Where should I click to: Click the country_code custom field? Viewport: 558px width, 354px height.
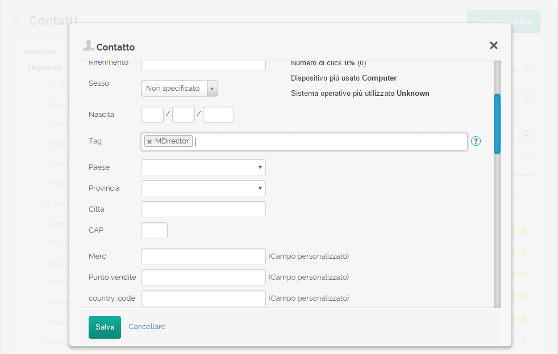203,298
